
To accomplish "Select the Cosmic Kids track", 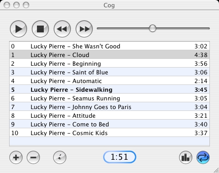I will (x=109, y=133).
